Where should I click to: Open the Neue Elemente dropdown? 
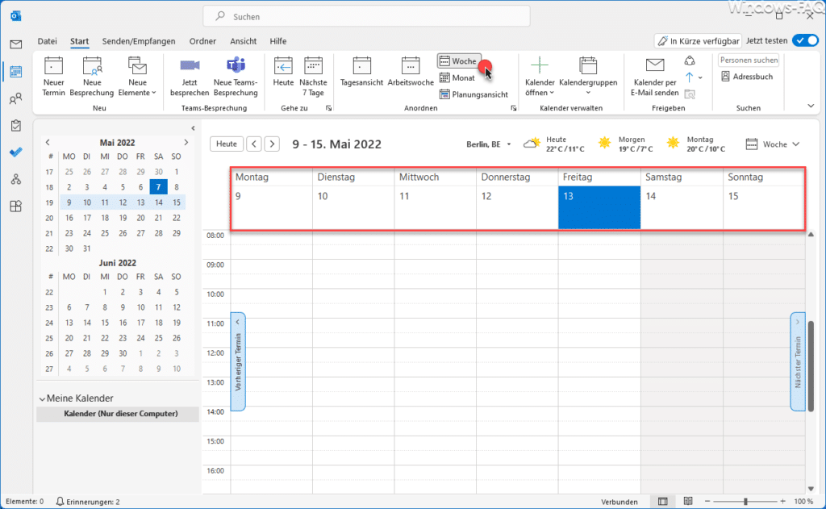click(x=137, y=77)
